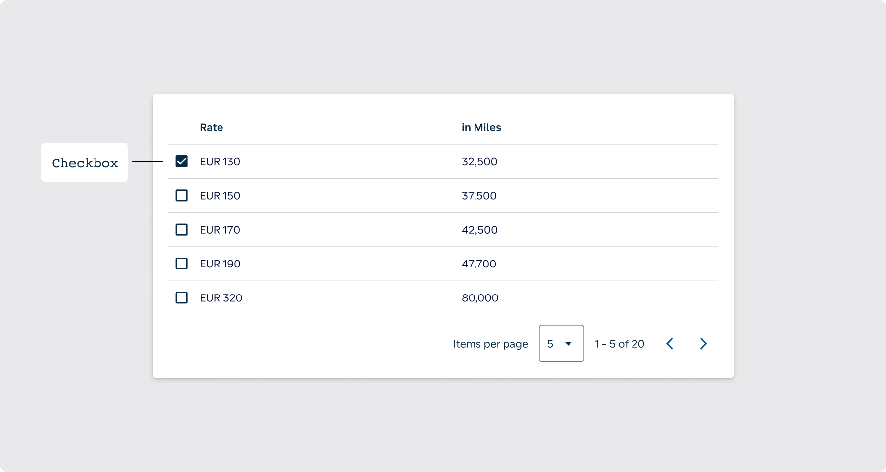This screenshot has height=472, width=886.
Task: Click the in Miles column header
Action: coord(481,128)
